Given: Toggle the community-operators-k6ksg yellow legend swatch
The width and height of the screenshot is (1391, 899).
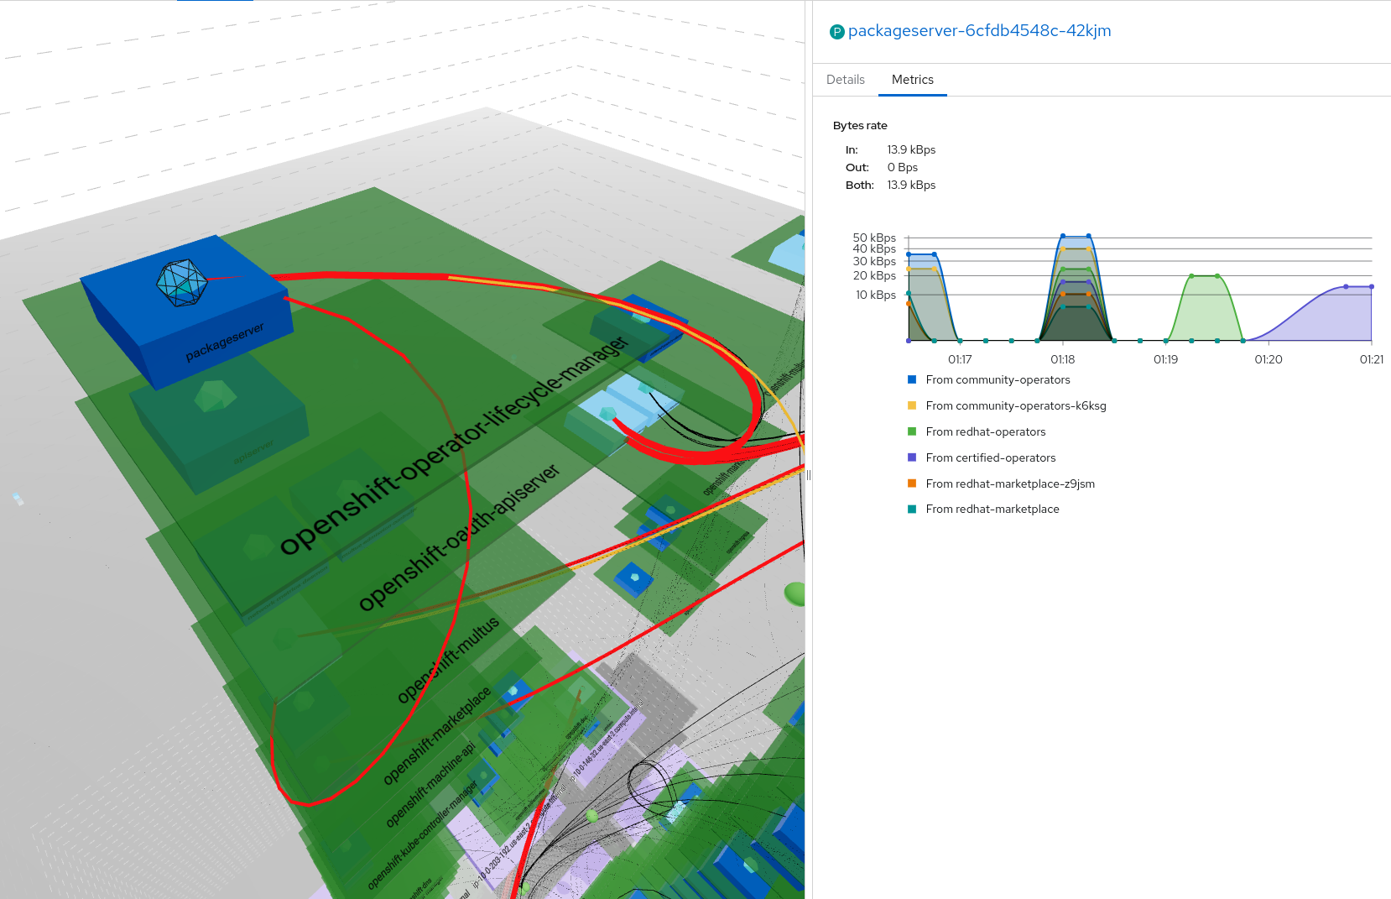Looking at the screenshot, I should click(912, 405).
